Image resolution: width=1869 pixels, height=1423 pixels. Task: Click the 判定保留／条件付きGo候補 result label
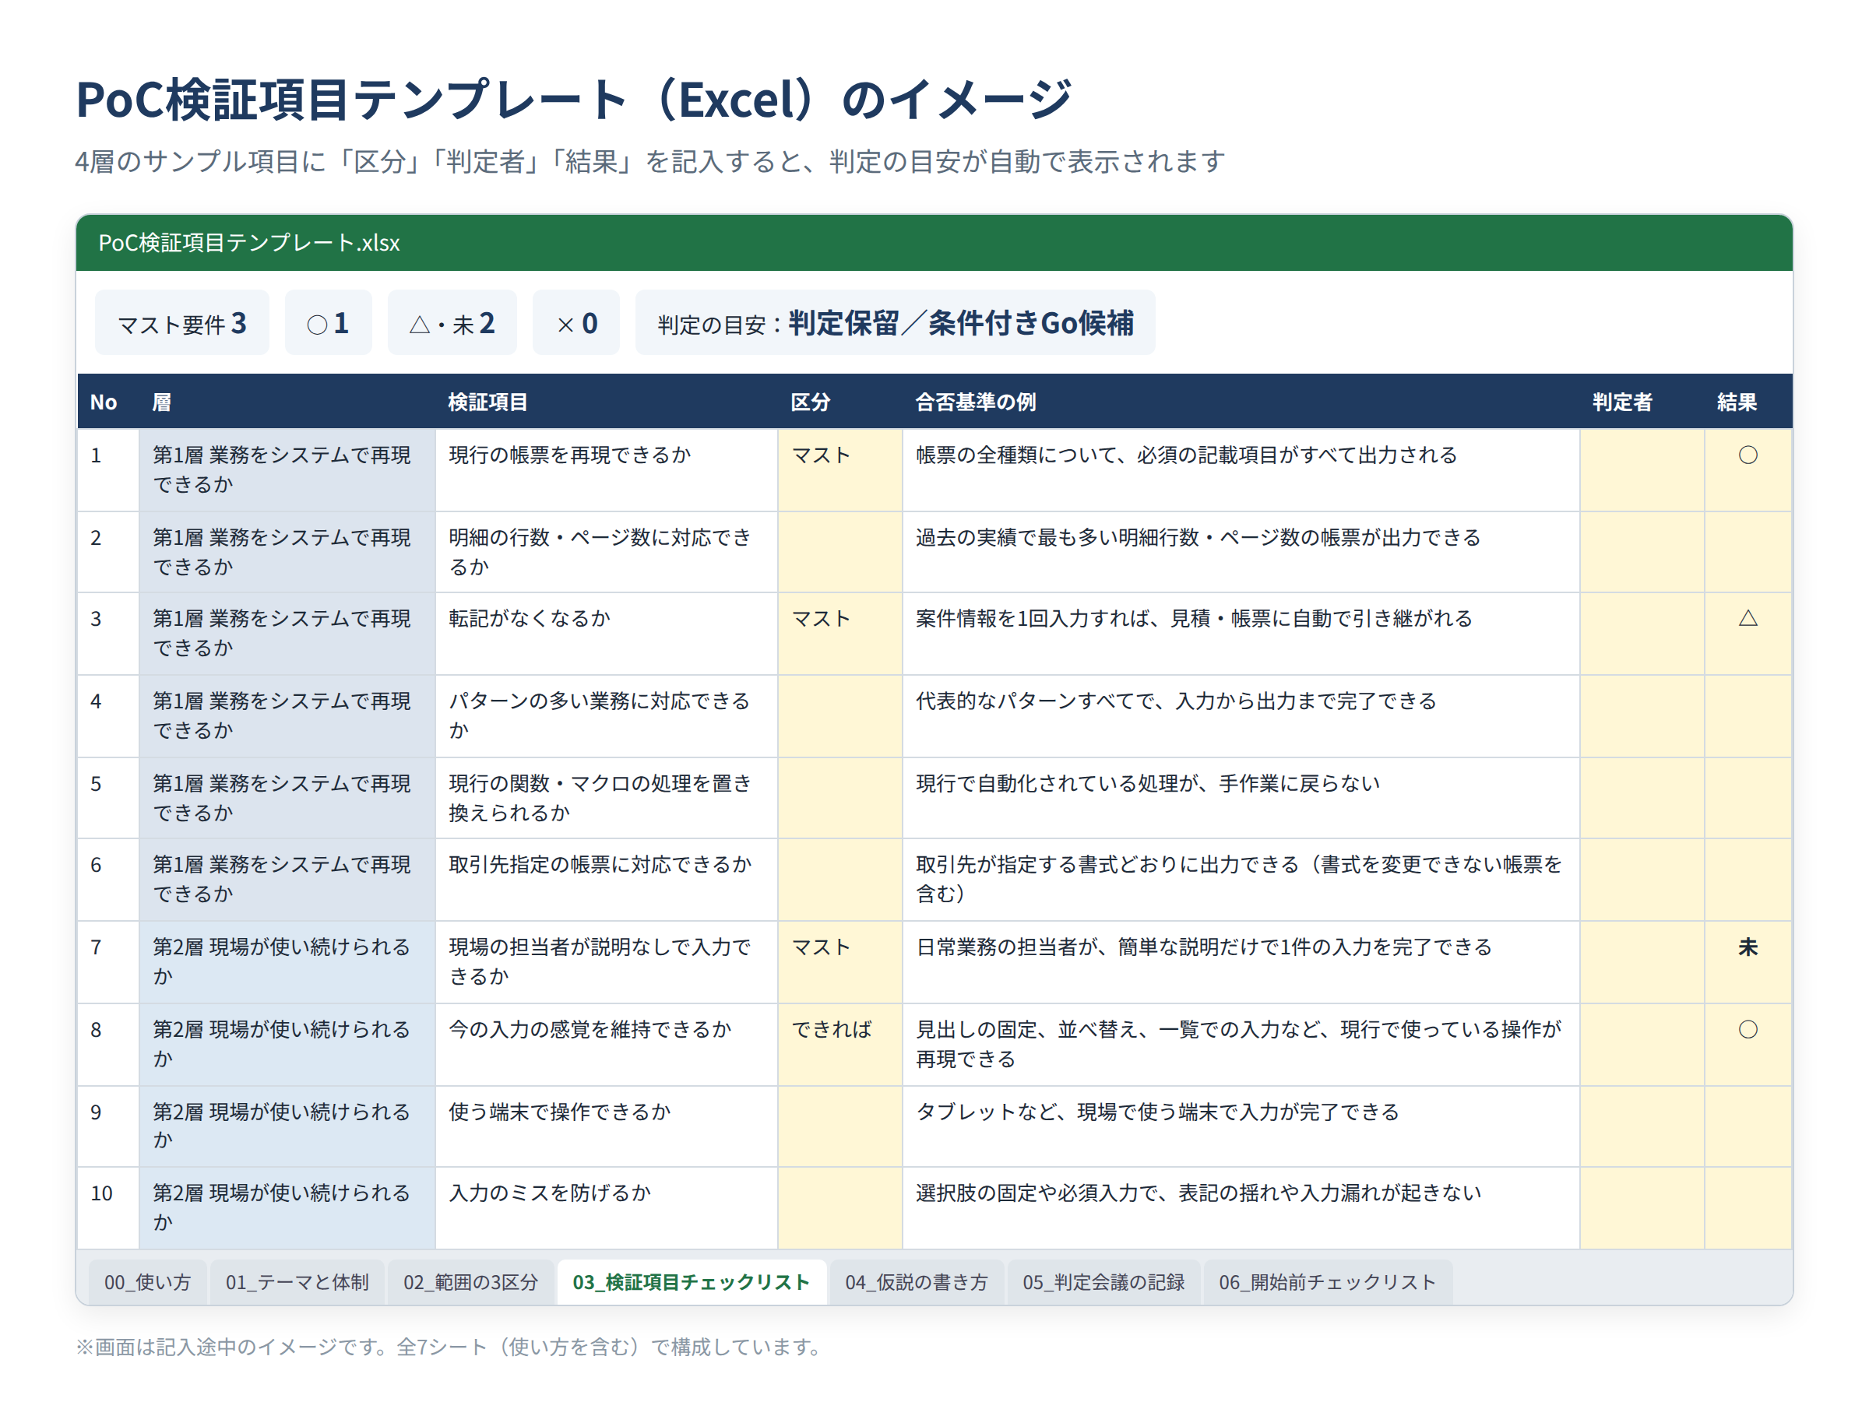click(x=960, y=323)
